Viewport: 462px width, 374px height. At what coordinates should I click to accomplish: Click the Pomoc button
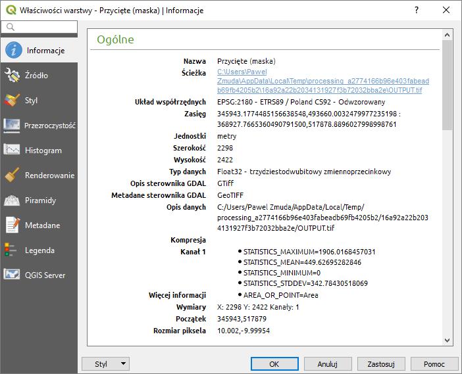coord(434,364)
